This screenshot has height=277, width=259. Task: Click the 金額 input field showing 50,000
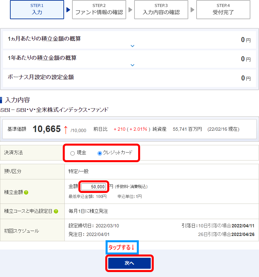(93, 187)
